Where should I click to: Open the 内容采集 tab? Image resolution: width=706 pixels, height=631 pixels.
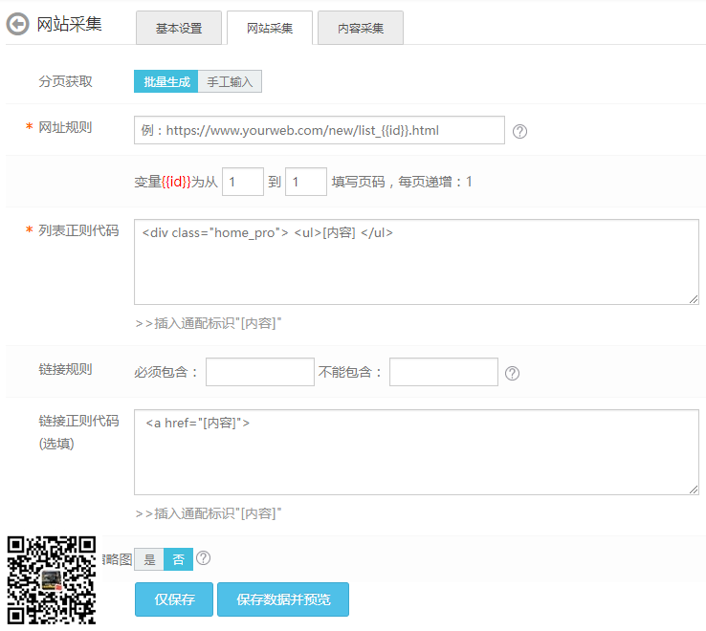(x=361, y=28)
